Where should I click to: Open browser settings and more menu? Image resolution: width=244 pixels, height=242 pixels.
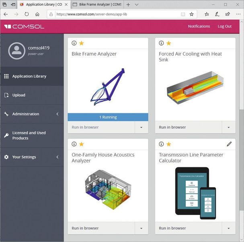pyautogui.click(x=238, y=15)
